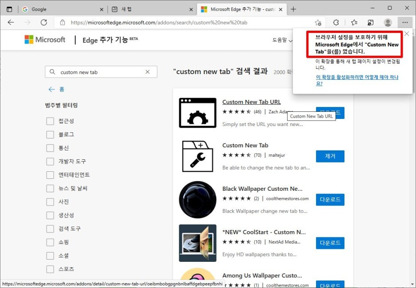The height and width of the screenshot is (288, 416).
Task: Check the 생산성 category filter
Action: [50, 215]
